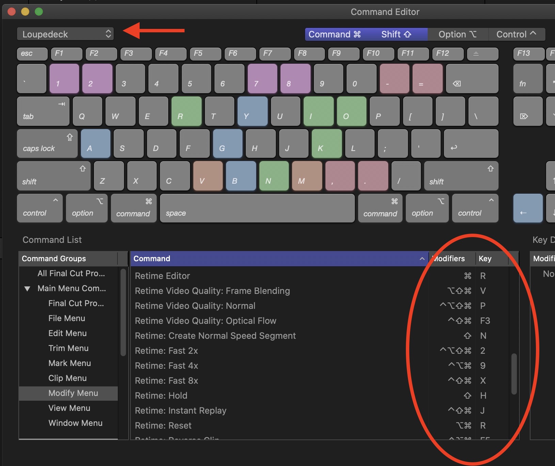Click the purple 1 key
Screen dimensions: 555x466
[64, 79]
